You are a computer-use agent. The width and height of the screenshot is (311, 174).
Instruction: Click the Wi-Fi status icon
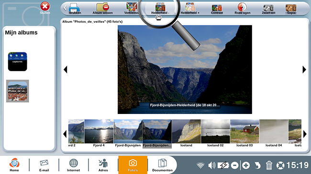coord(200,165)
